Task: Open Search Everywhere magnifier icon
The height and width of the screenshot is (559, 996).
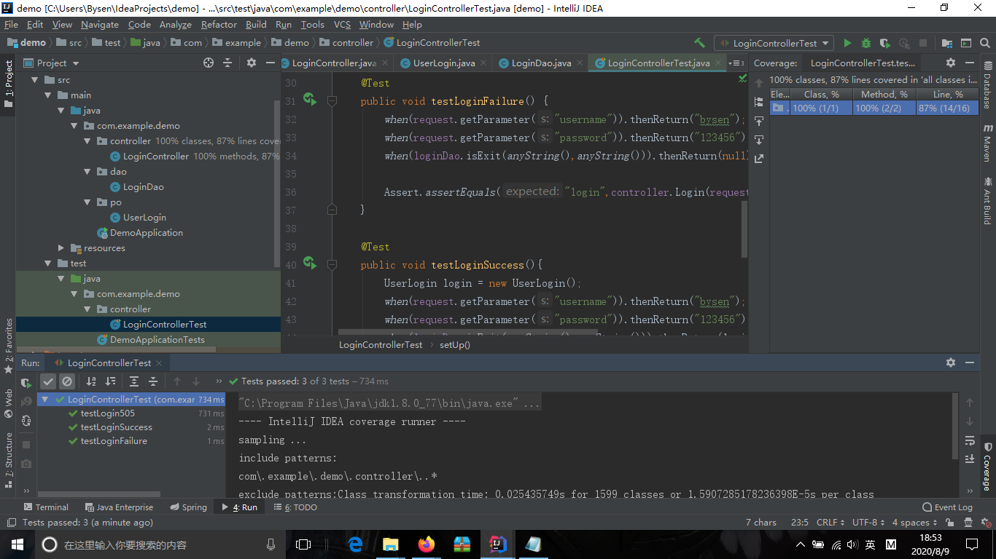Action: (x=984, y=43)
